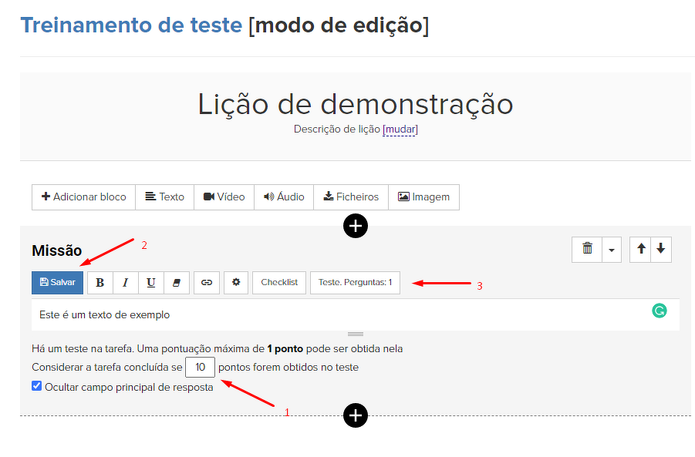Expand the dropdown next to trash icon

coord(611,250)
